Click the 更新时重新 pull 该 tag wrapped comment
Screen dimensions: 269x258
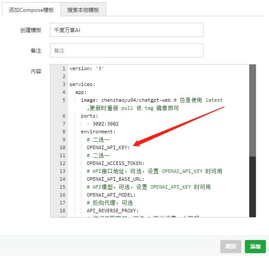pos(133,108)
